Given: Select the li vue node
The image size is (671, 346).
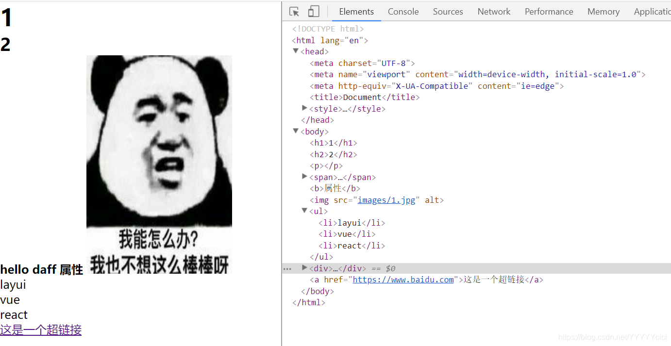Looking at the screenshot, I should pyautogui.click(x=347, y=234).
